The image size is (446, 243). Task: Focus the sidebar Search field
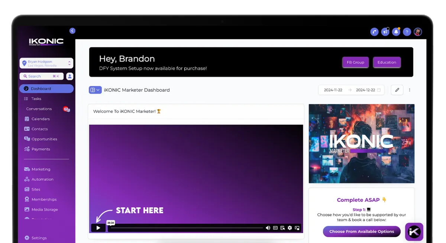pyautogui.click(x=41, y=76)
